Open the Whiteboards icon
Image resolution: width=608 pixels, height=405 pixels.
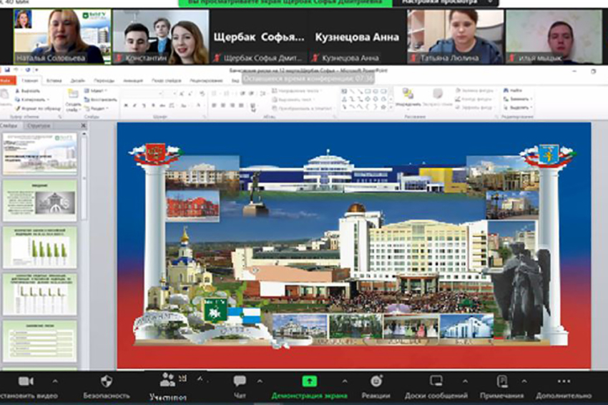pyautogui.click(x=436, y=381)
